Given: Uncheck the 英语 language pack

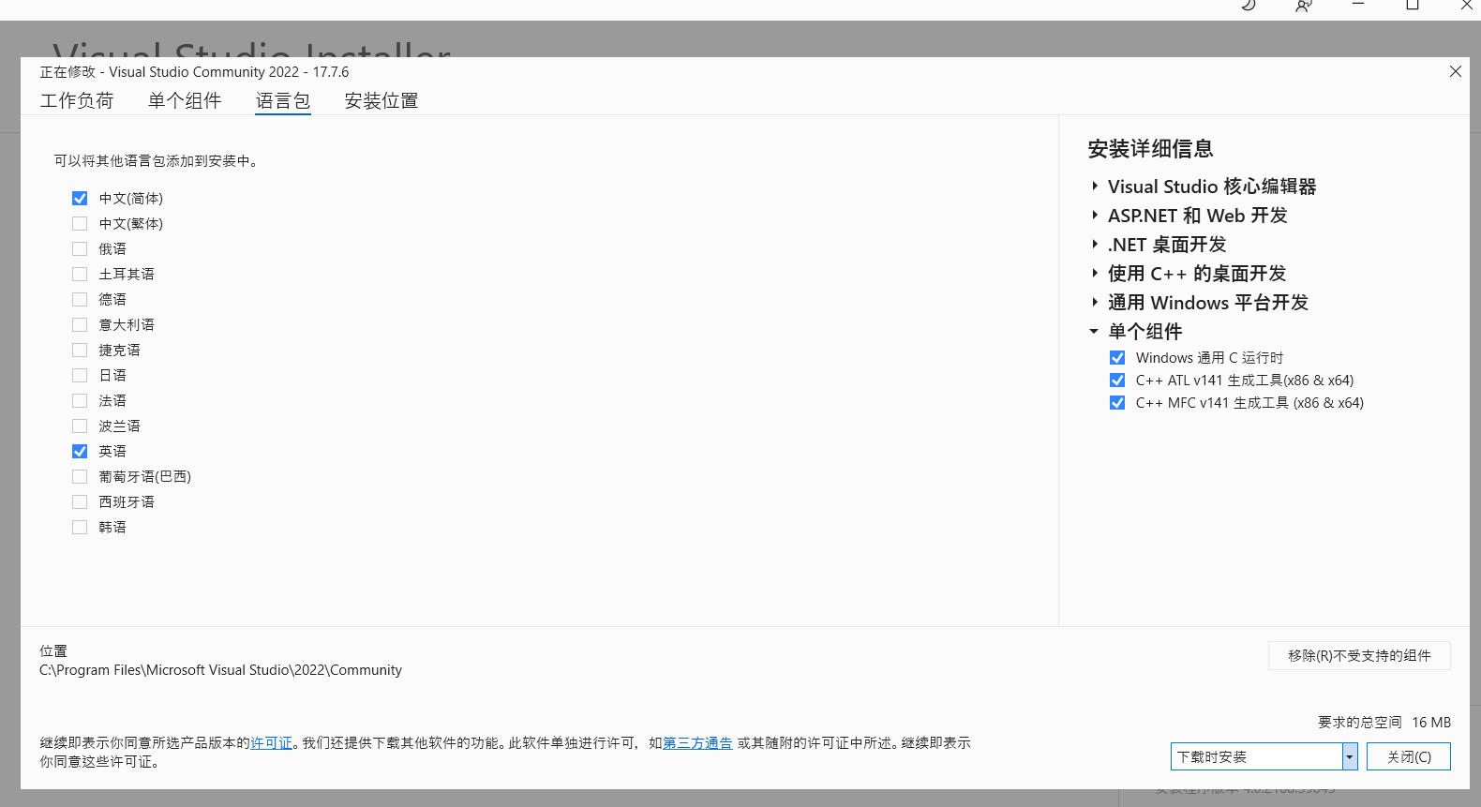Looking at the screenshot, I should coord(80,452).
